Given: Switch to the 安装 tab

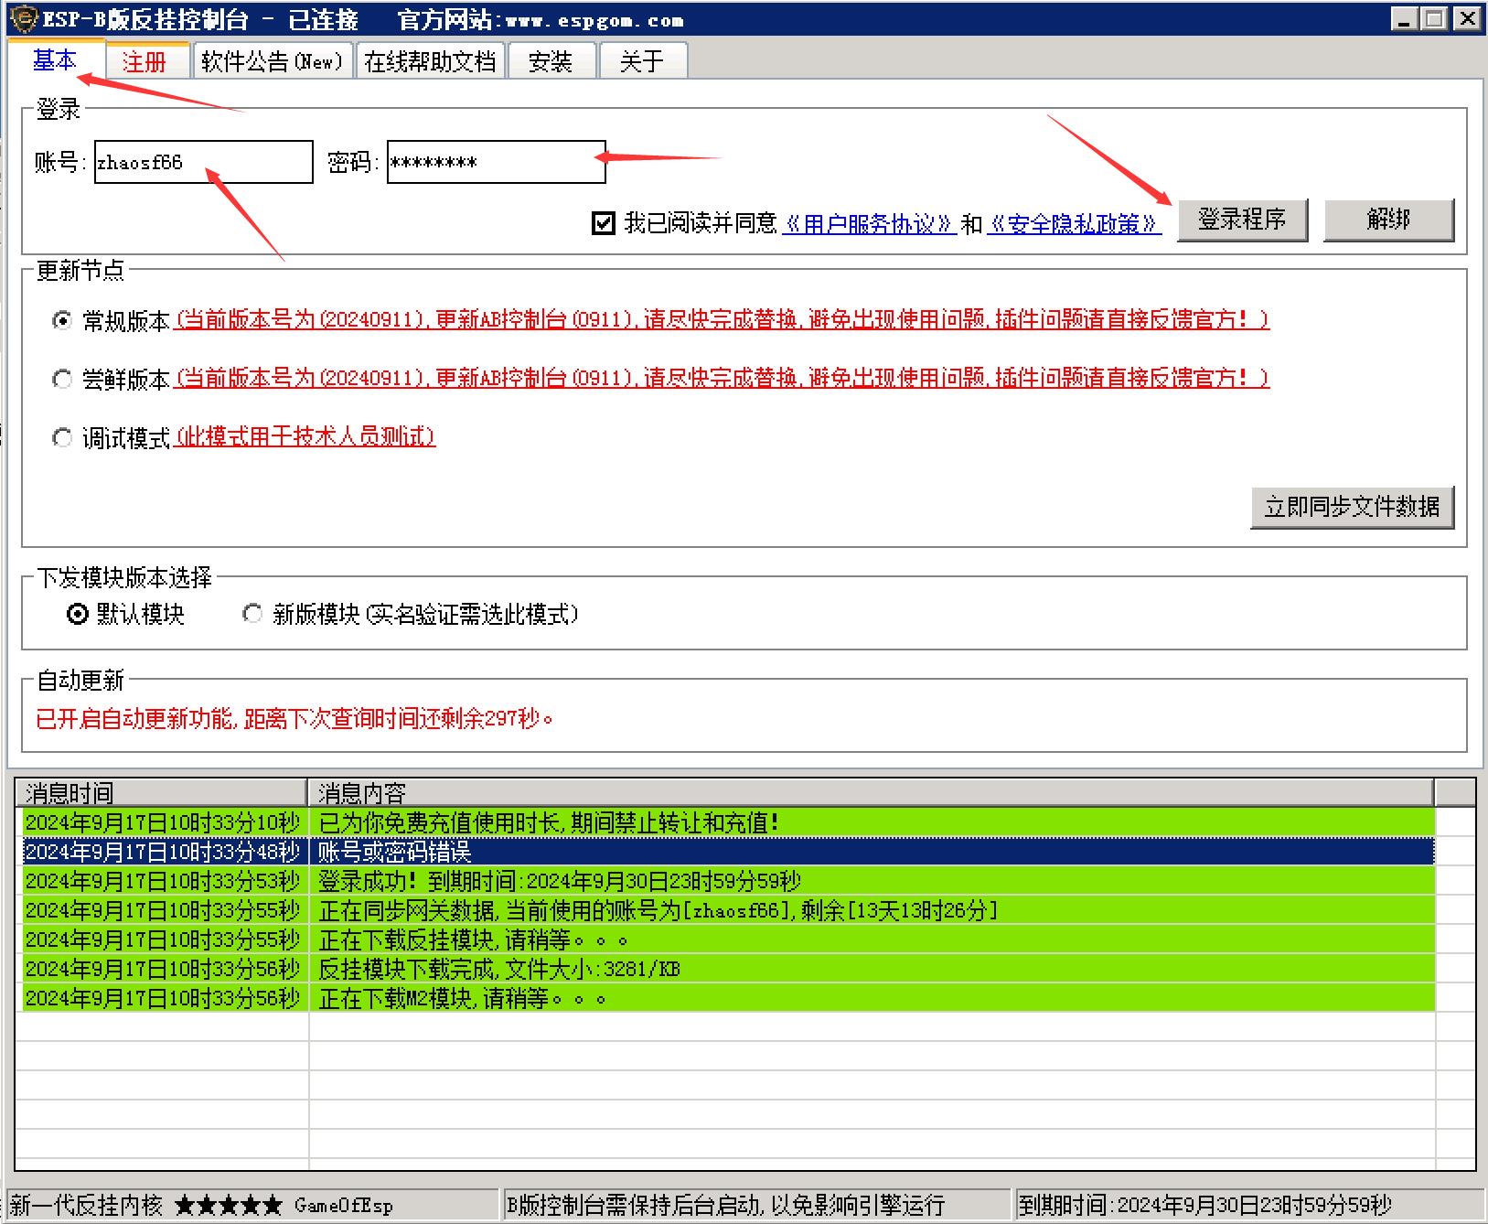Looking at the screenshot, I should pos(551,62).
